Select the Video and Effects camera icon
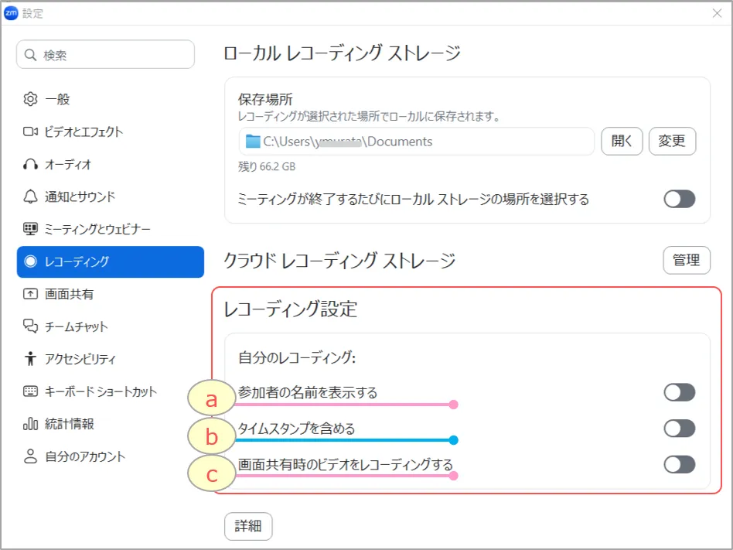Image resolution: width=733 pixels, height=550 pixels. point(31,132)
